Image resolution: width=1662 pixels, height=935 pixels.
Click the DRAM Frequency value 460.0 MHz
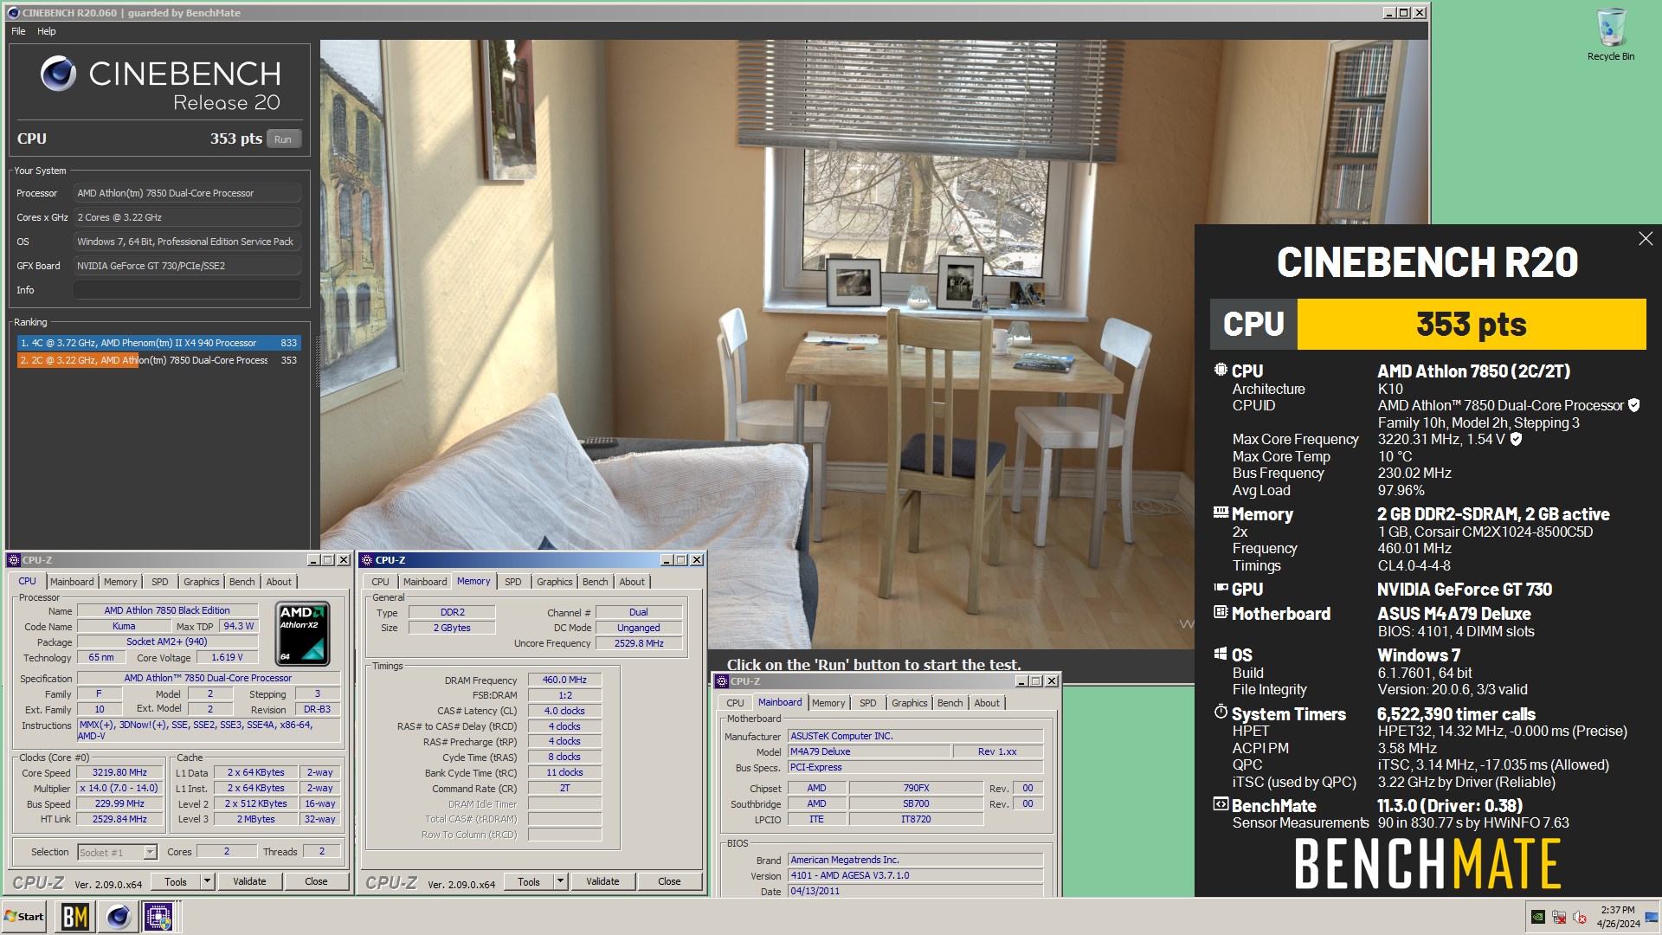(564, 680)
